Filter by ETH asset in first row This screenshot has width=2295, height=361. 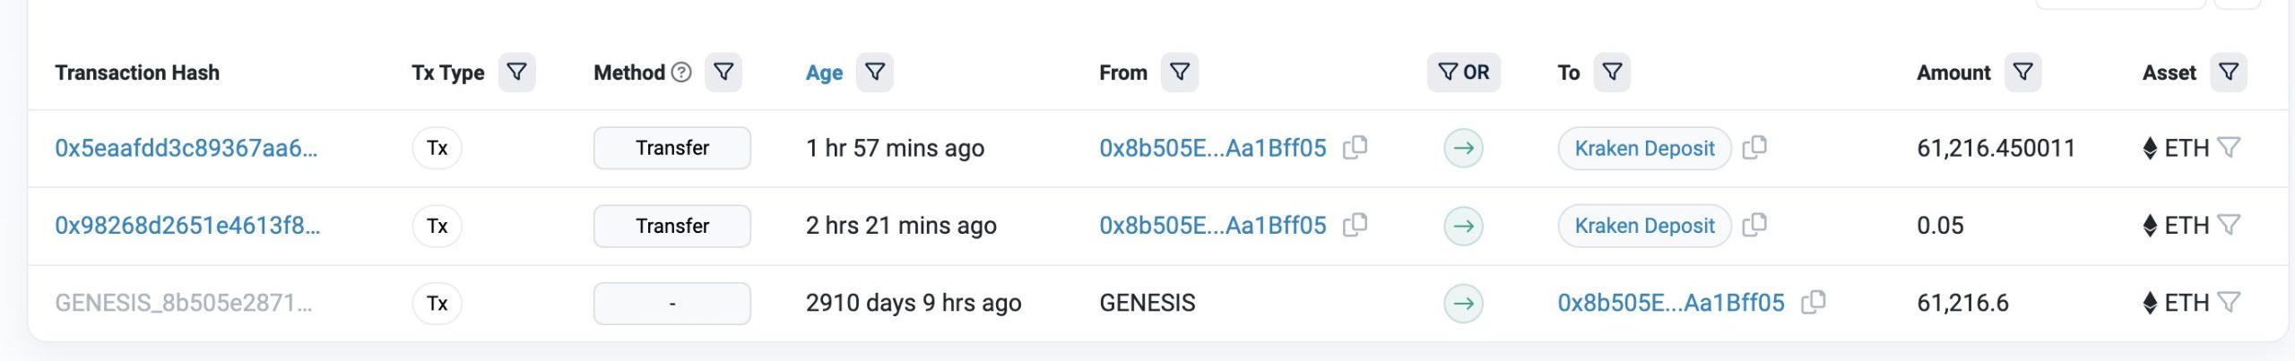[x=2229, y=148]
